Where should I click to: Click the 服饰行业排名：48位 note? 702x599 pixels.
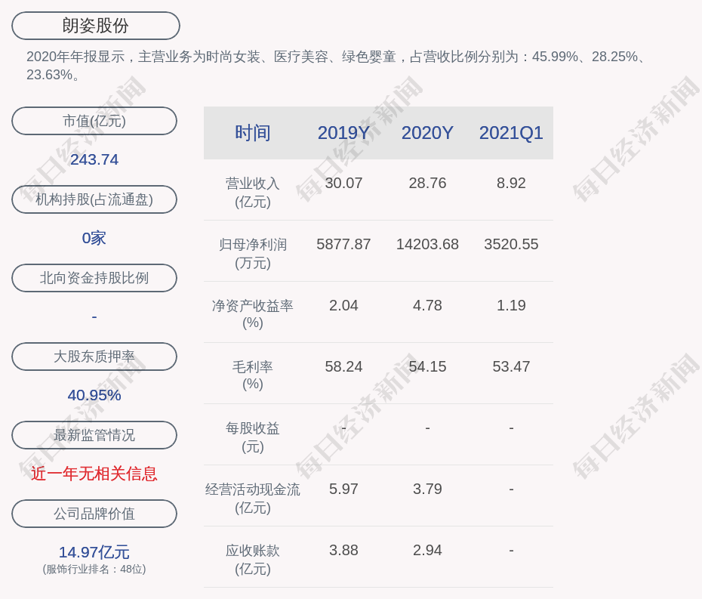[x=94, y=569]
